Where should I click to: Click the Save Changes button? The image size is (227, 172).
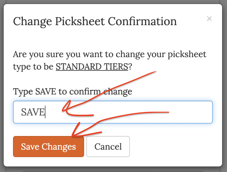coord(49,147)
